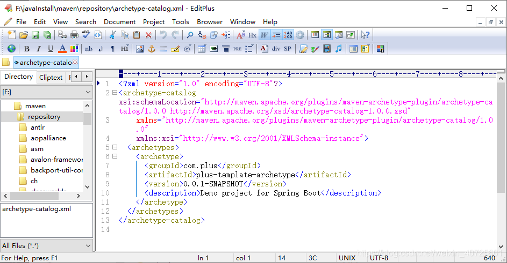This screenshot has width=507, height=263.
Task: Paste from clipboard icon
Action: click(137, 35)
